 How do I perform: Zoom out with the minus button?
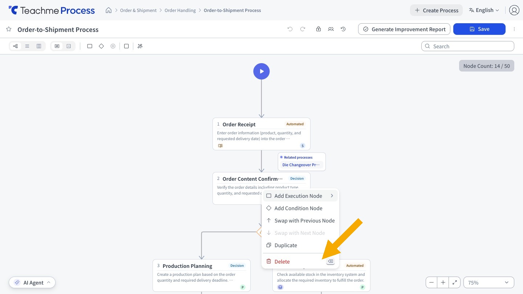tap(431, 282)
